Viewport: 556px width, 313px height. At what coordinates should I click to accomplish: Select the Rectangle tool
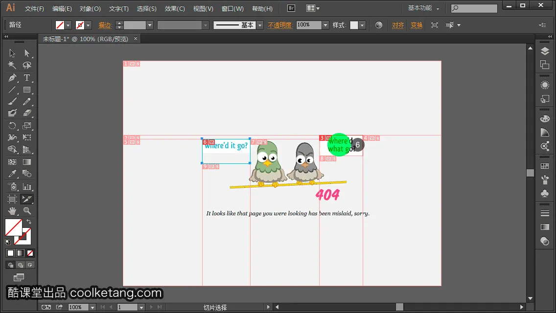(27, 89)
